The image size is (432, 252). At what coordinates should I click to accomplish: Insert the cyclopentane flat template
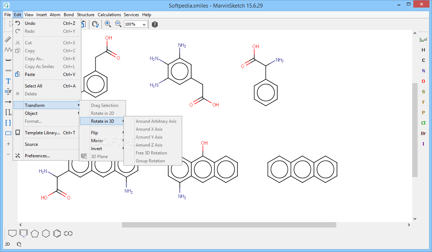pyautogui.click(x=12, y=233)
